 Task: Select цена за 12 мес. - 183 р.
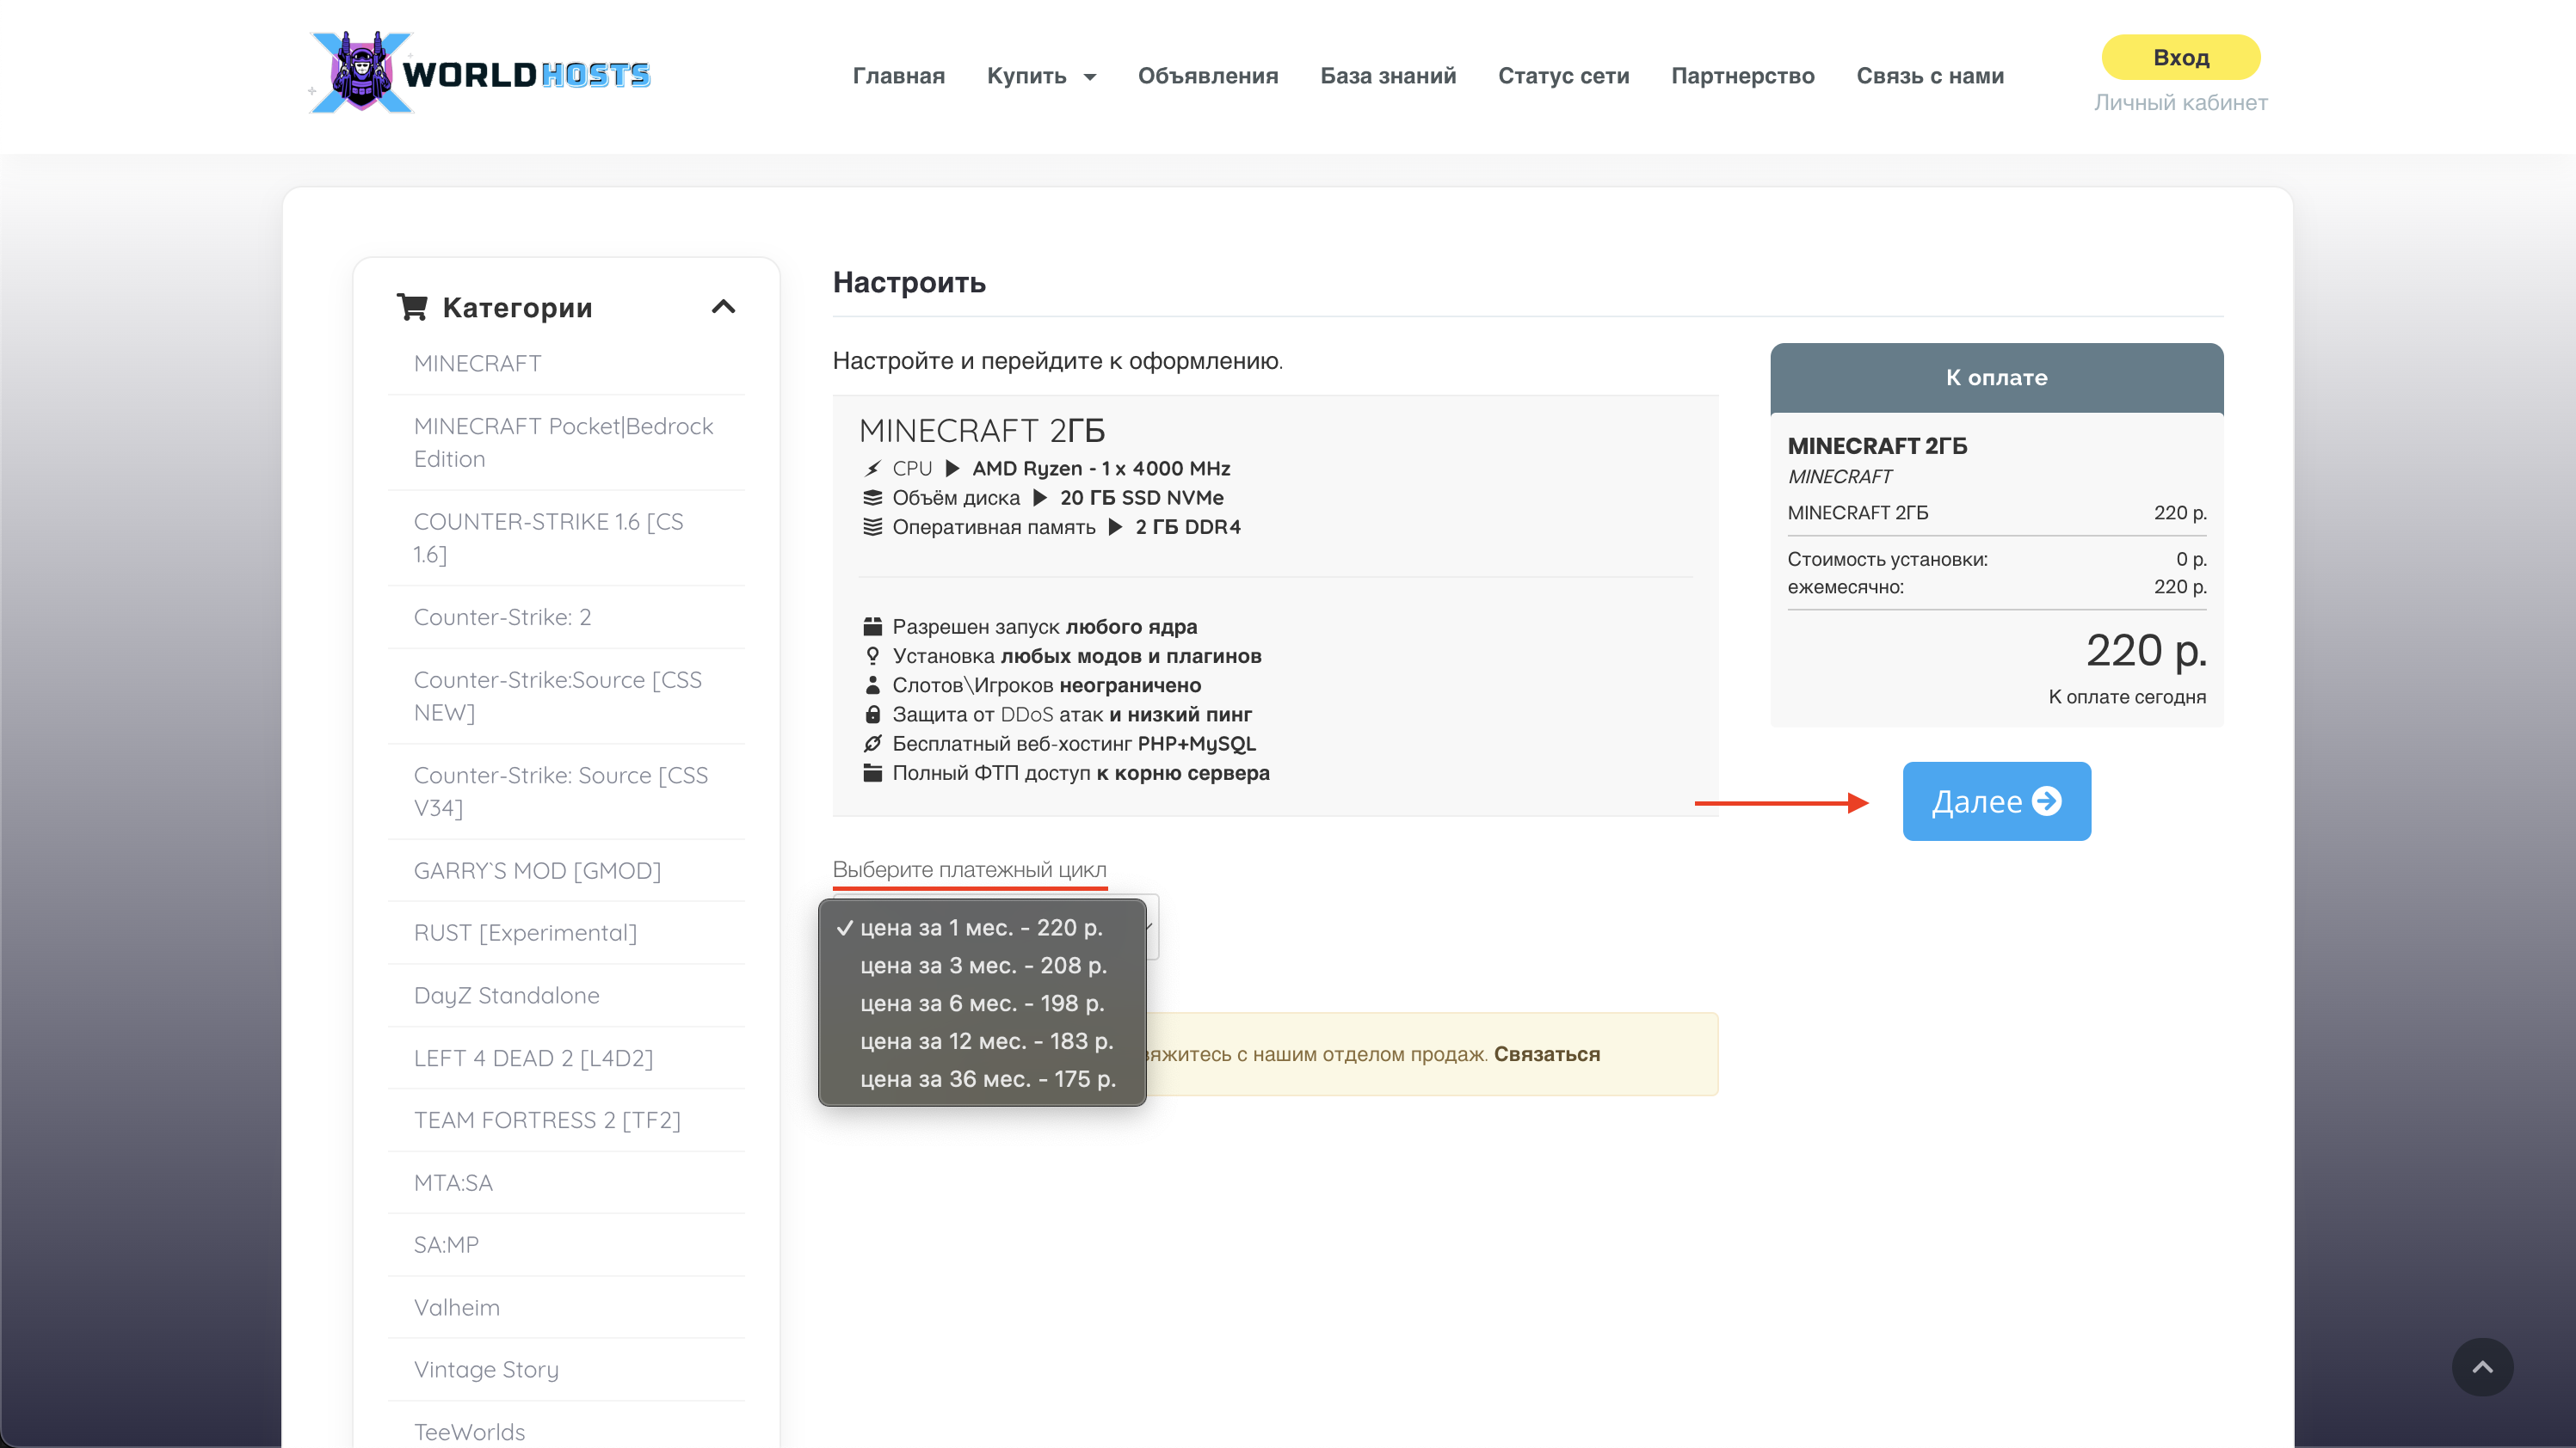(981, 1041)
